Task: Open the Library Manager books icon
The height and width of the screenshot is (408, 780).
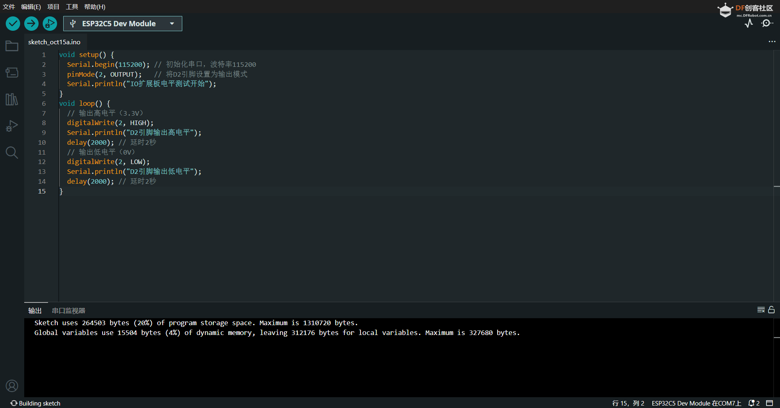Action: click(x=11, y=99)
